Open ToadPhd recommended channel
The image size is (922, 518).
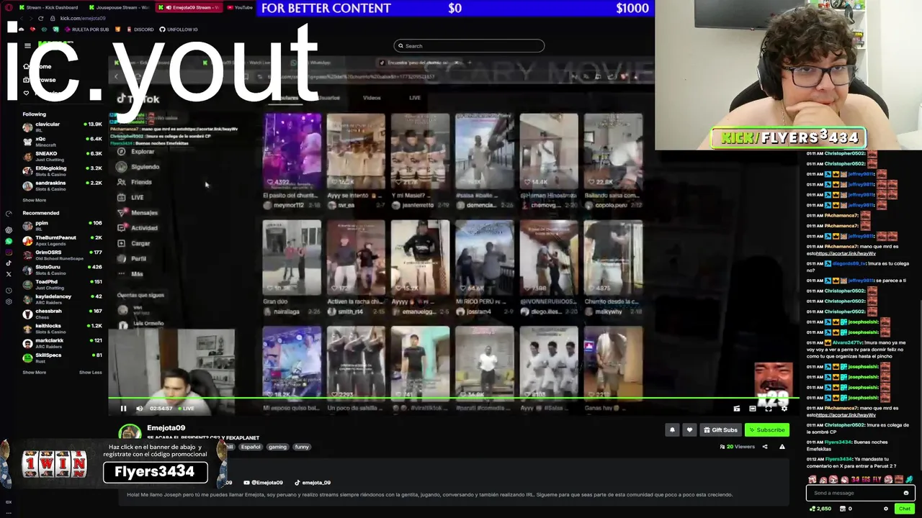(62, 284)
